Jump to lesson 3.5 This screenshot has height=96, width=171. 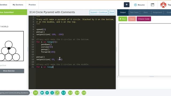coord(84,93)
